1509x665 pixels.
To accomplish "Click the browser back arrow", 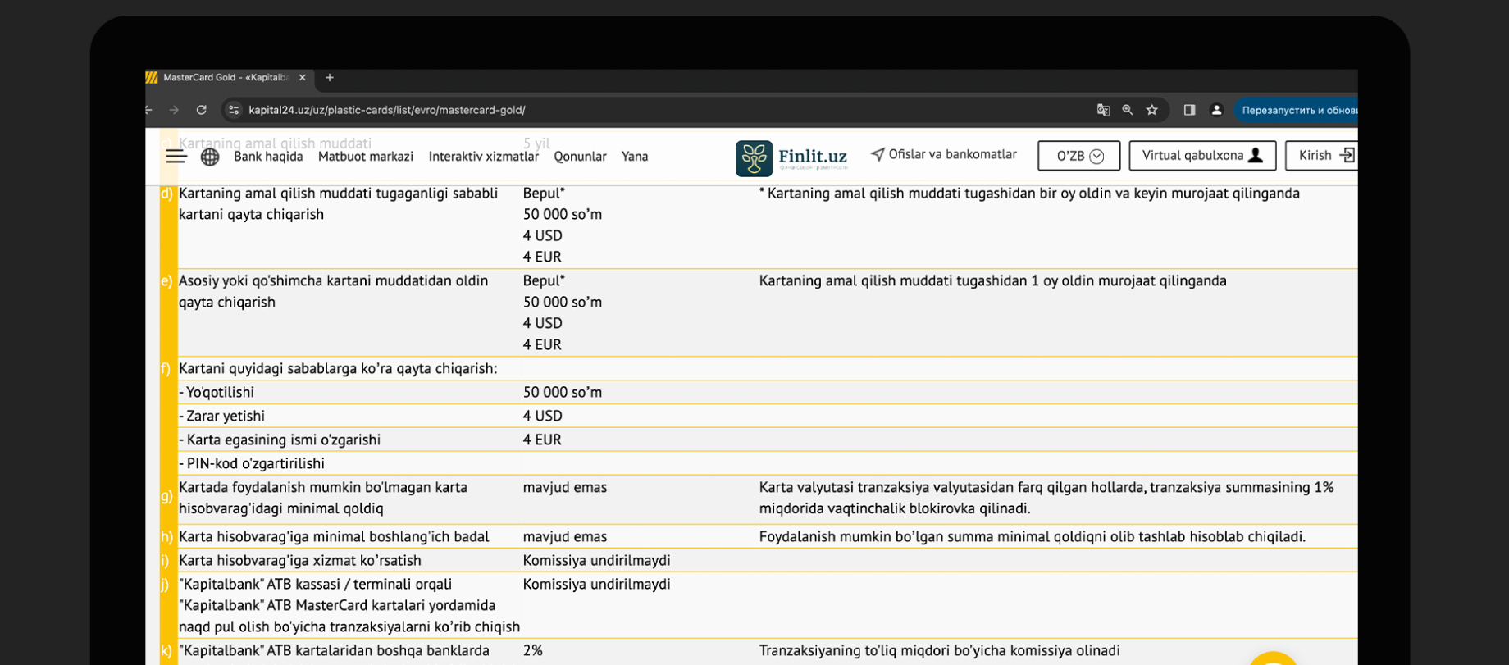I will [148, 110].
